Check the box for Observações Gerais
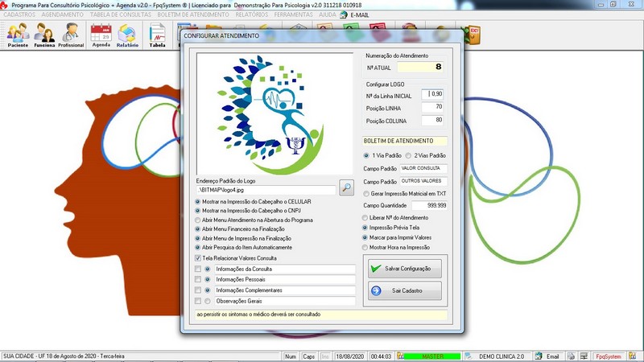Viewport: 644px width, 362px height. [x=198, y=301]
